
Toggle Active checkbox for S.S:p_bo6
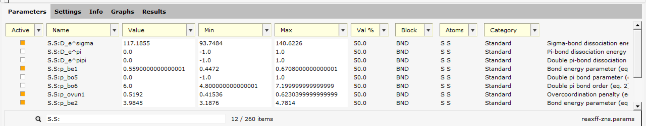[23, 86]
